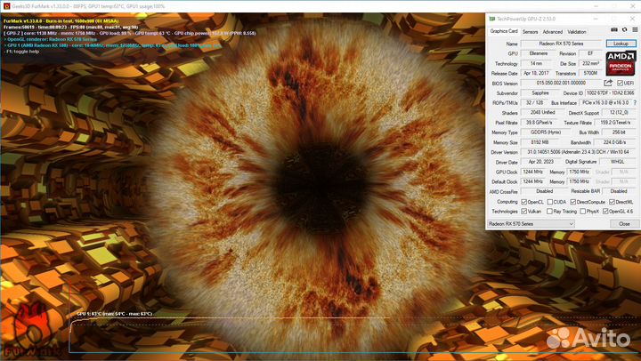
Task: Click the AMD Radeon logo
Action: pyautogui.click(x=620, y=62)
